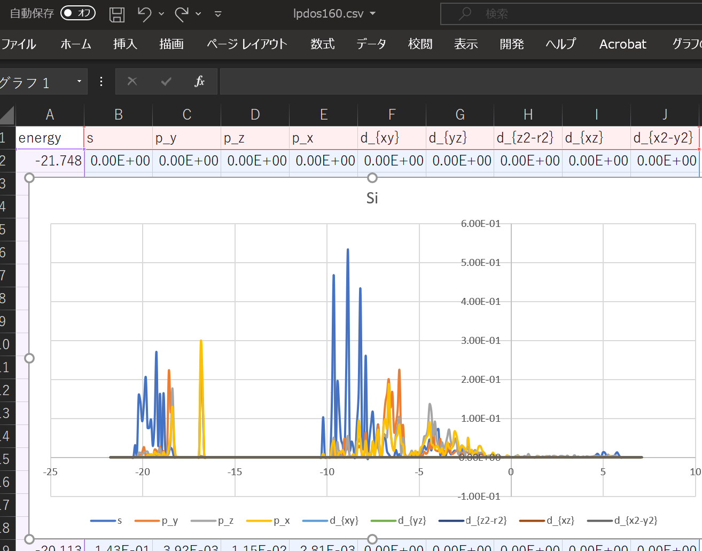Click the 'd_{yz}' legend entry

click(x=398, y=521)
